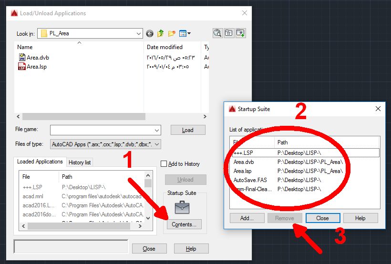
Task: Click Close button in Startup Suite dialog
Action: 323,218
